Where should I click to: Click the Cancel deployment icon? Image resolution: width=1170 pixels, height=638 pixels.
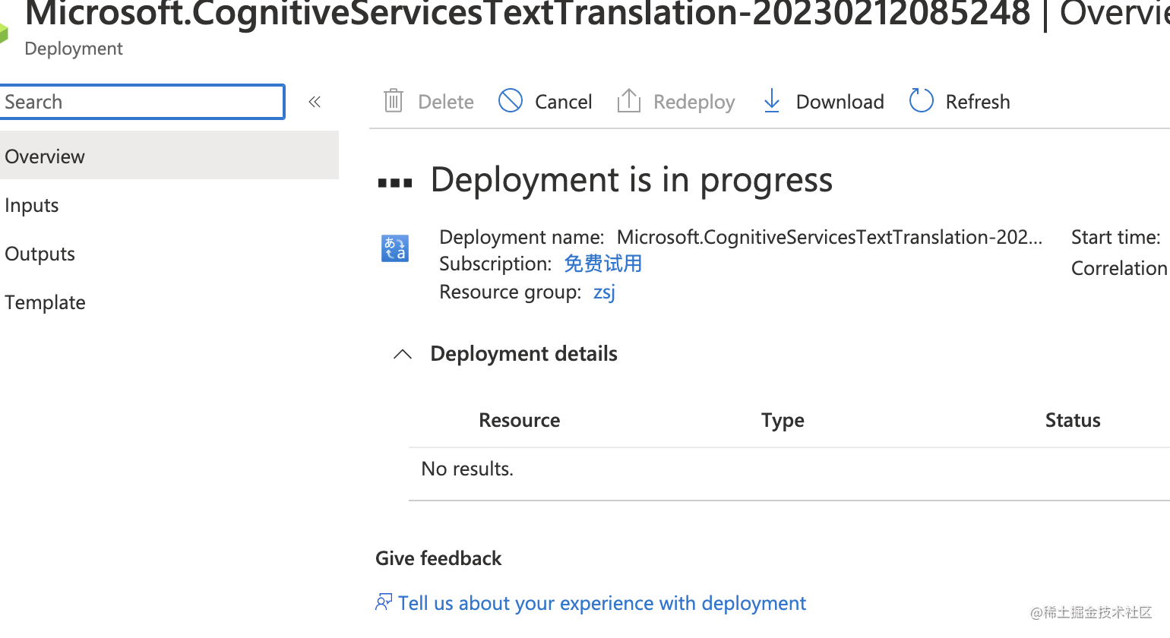[510, 100]
